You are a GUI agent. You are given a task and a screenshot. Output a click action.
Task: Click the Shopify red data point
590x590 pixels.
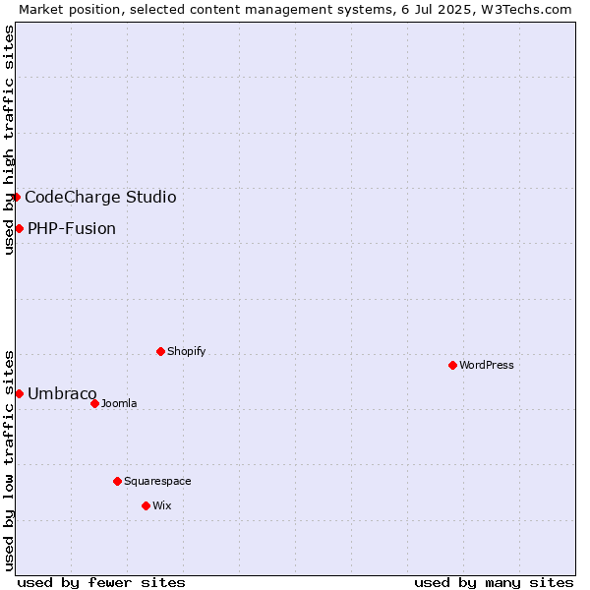[x=160, y=351]
